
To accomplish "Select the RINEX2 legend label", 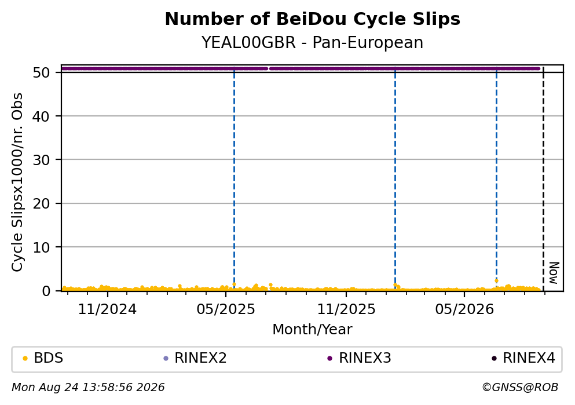I will 200,358.
